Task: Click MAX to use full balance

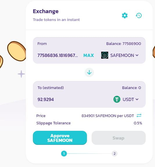Action: pyautogui.click(x=89, y=55)
